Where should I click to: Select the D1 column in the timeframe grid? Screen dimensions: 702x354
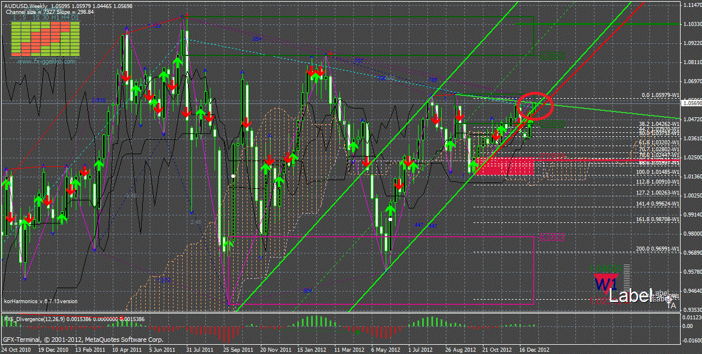click(x=75, y=18)
